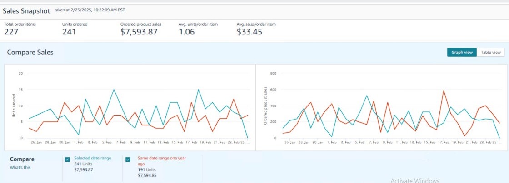Open the "What's this" link

[20, 168]
